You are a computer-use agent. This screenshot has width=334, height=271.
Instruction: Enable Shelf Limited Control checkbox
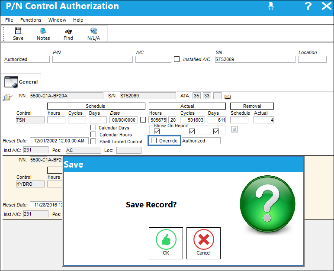point(93,142)
